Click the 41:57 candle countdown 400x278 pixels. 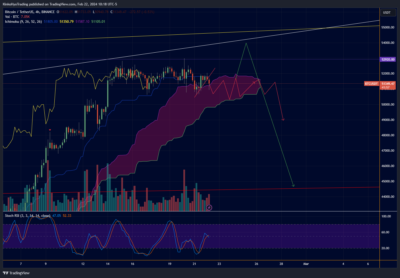pyautogui.click(x=385, y=88)
